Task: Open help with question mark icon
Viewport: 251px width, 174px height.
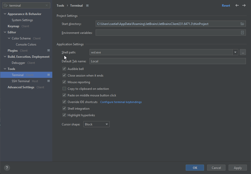Action: [7, 168]
